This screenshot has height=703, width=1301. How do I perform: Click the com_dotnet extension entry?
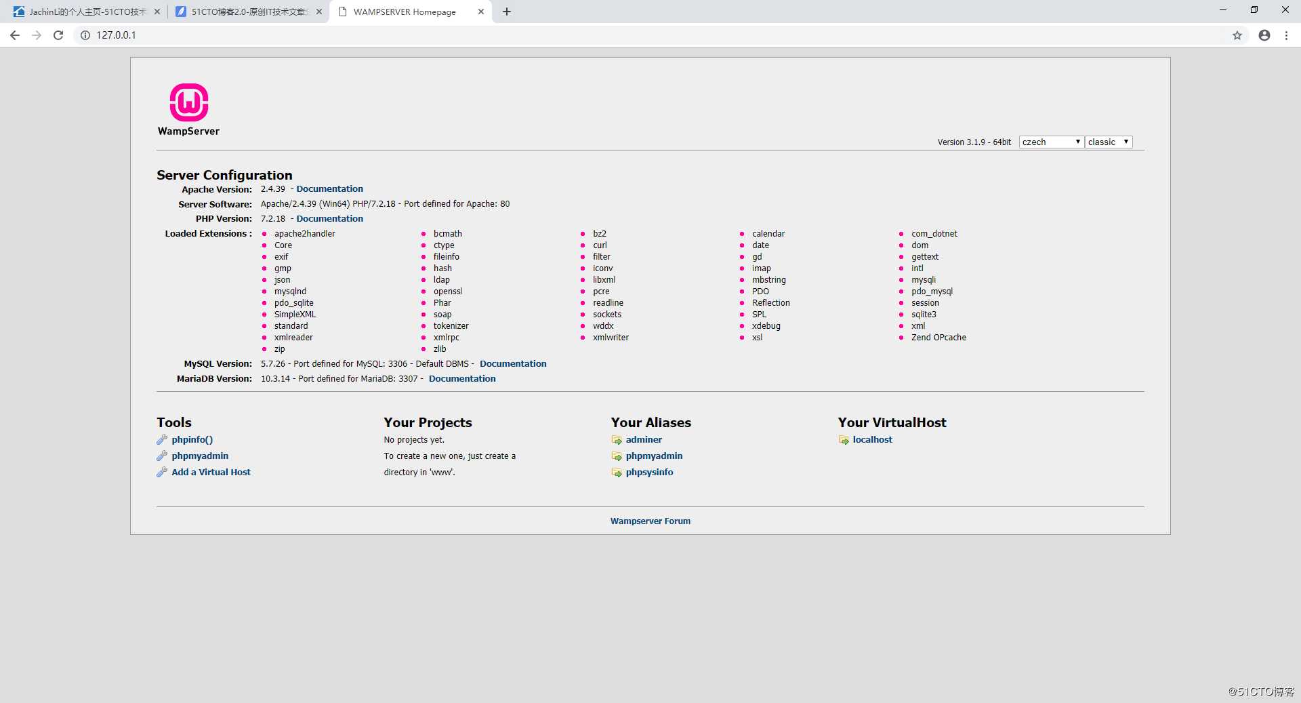click(934, 234)
